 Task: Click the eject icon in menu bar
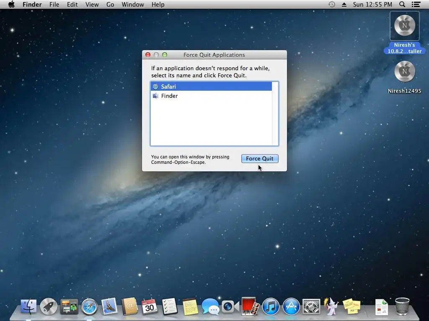click(344, 5)
